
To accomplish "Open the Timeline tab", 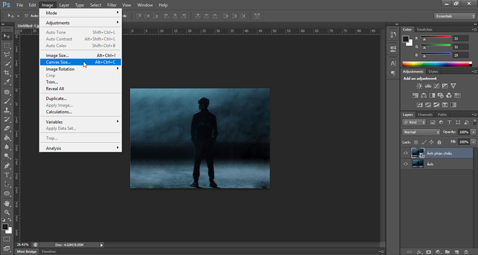I will click(x=49, y=252).
